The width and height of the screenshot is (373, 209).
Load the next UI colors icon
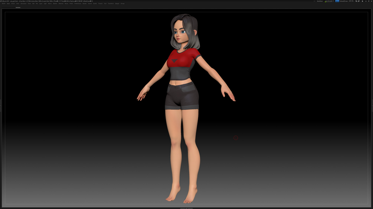pyautogui.click(x=359, y=1)
